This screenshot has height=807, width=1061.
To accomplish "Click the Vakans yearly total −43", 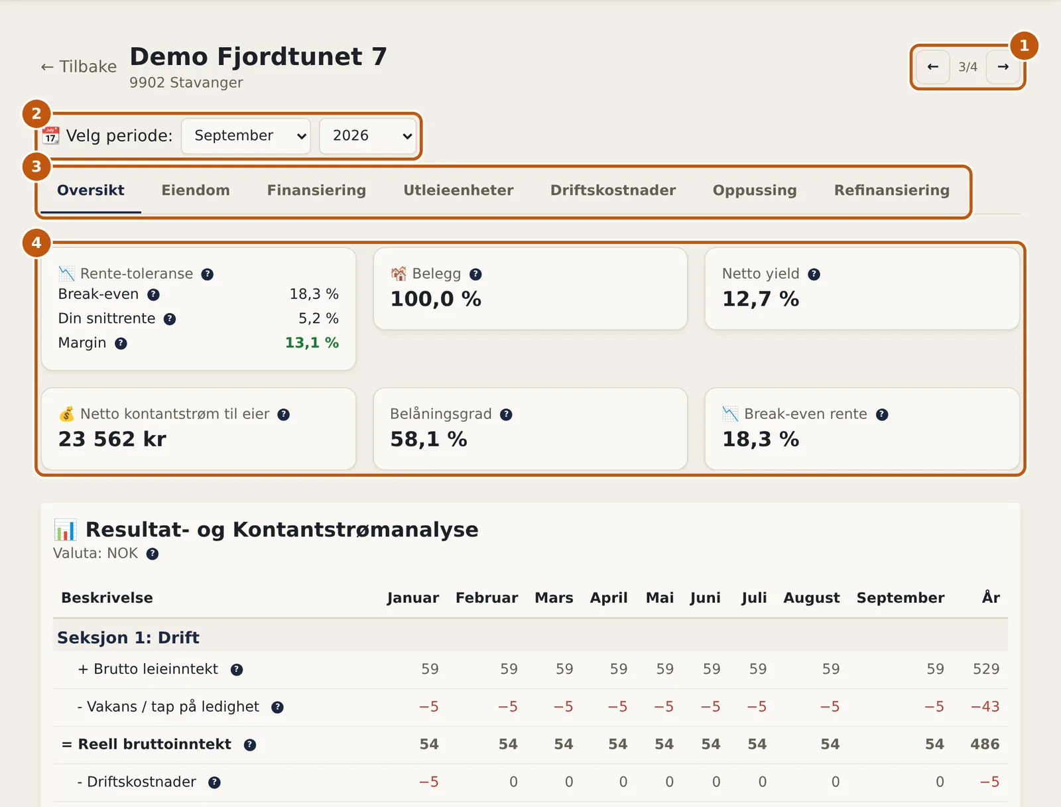I will [x=985, y=707].
